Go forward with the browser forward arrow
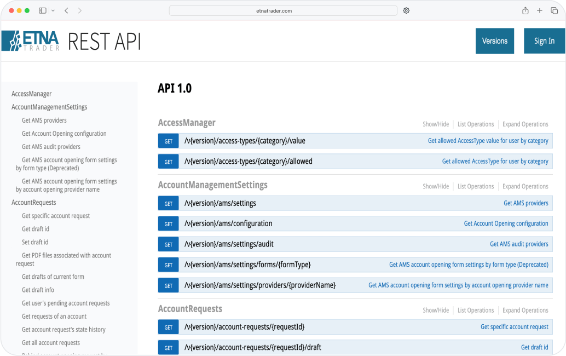Viewport: 566px width, 356px height. point(80,10)
